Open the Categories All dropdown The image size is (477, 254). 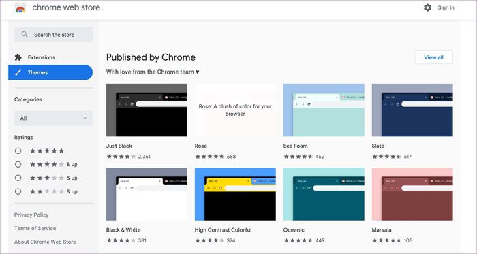[x=53, y=118]
